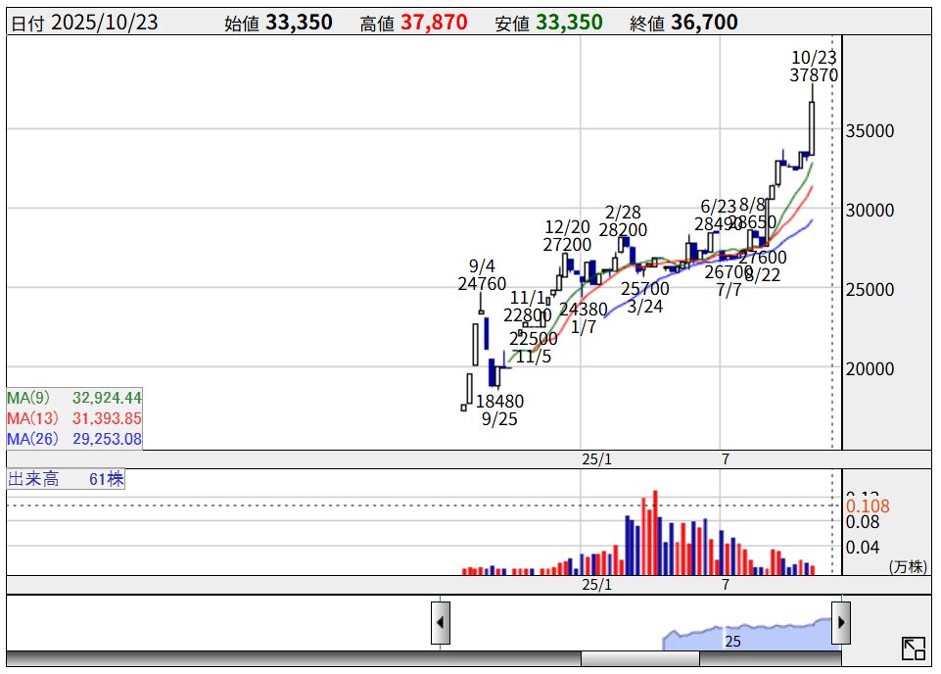Click the 10/23 37870 high price annotation

813,66
